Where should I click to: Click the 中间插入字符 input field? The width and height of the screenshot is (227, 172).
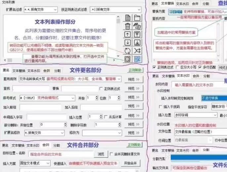click(x=46, y=117)
